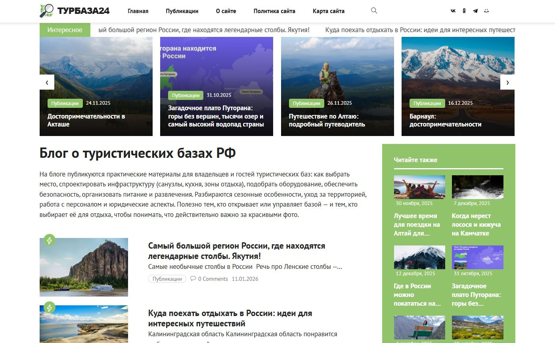Click the Турбаза24 magnifier logo icon

(x=47, y=11)
